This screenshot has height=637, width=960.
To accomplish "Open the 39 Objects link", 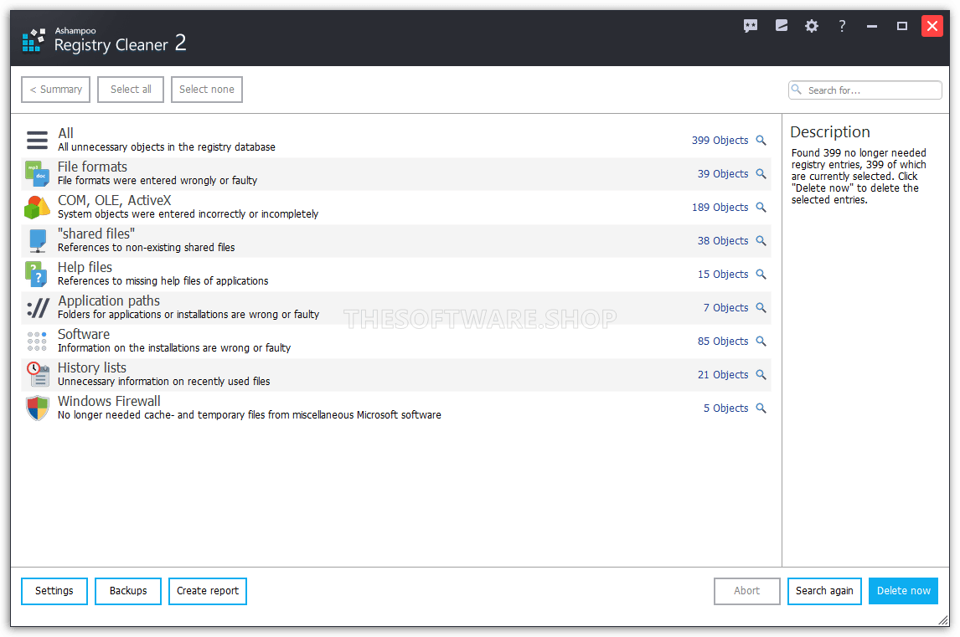I will coord(723,174).
